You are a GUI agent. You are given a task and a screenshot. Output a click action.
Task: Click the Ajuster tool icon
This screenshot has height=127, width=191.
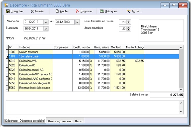point(128,11)
